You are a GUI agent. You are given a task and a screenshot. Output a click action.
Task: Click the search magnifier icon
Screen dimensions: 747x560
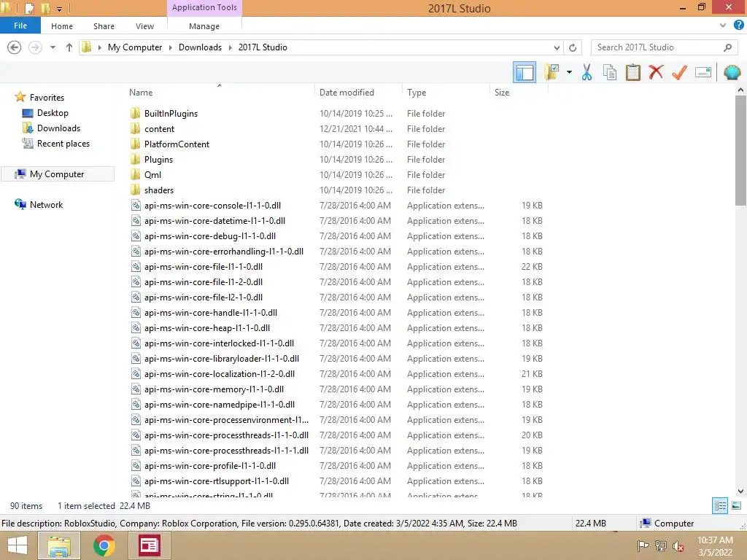pyautogui.click(x=727, y=47)
